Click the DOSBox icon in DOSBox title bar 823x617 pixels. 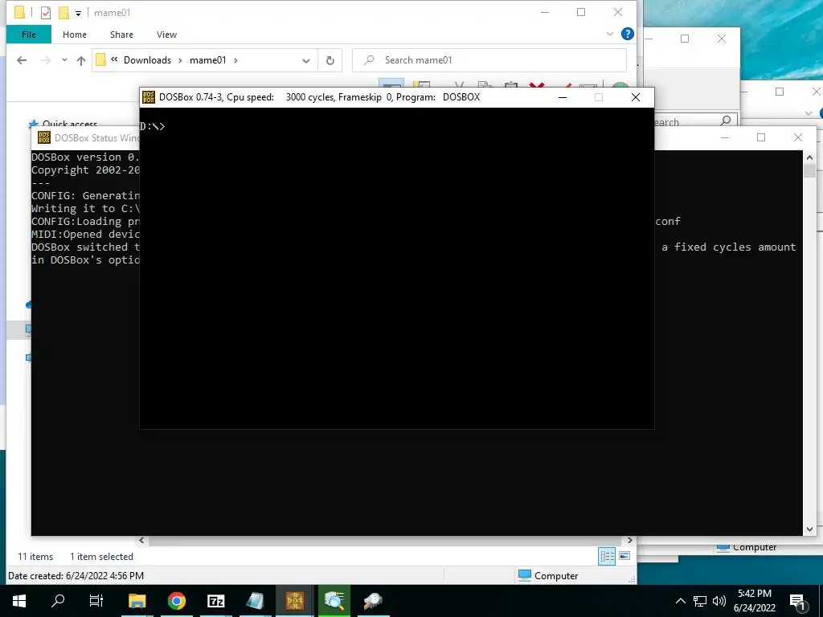coord(149,97)
